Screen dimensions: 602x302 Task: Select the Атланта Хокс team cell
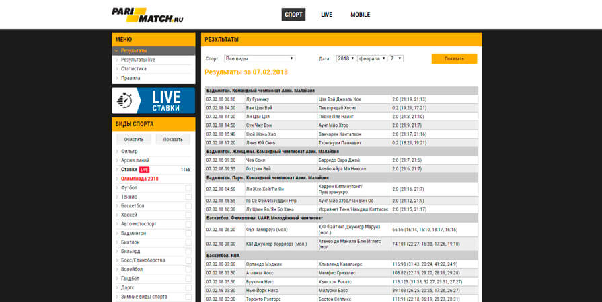coord(281,273)
